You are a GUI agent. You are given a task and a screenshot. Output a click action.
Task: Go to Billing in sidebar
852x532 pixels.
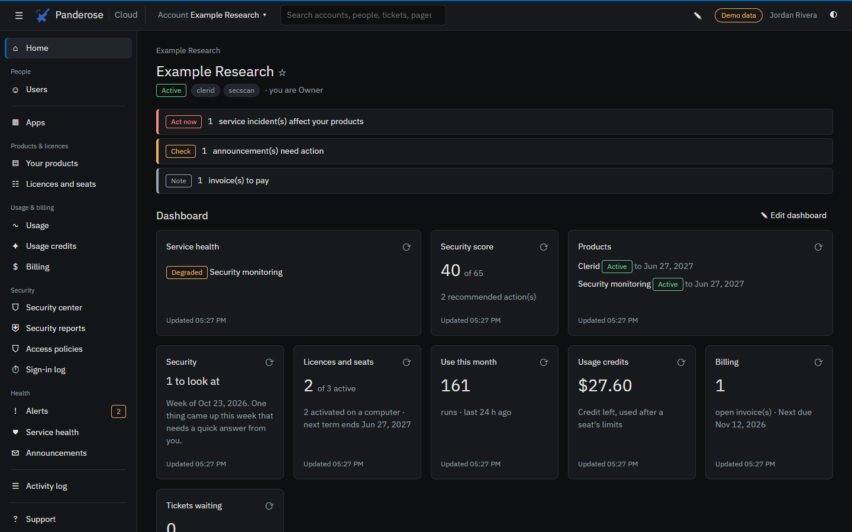point(68,267)
